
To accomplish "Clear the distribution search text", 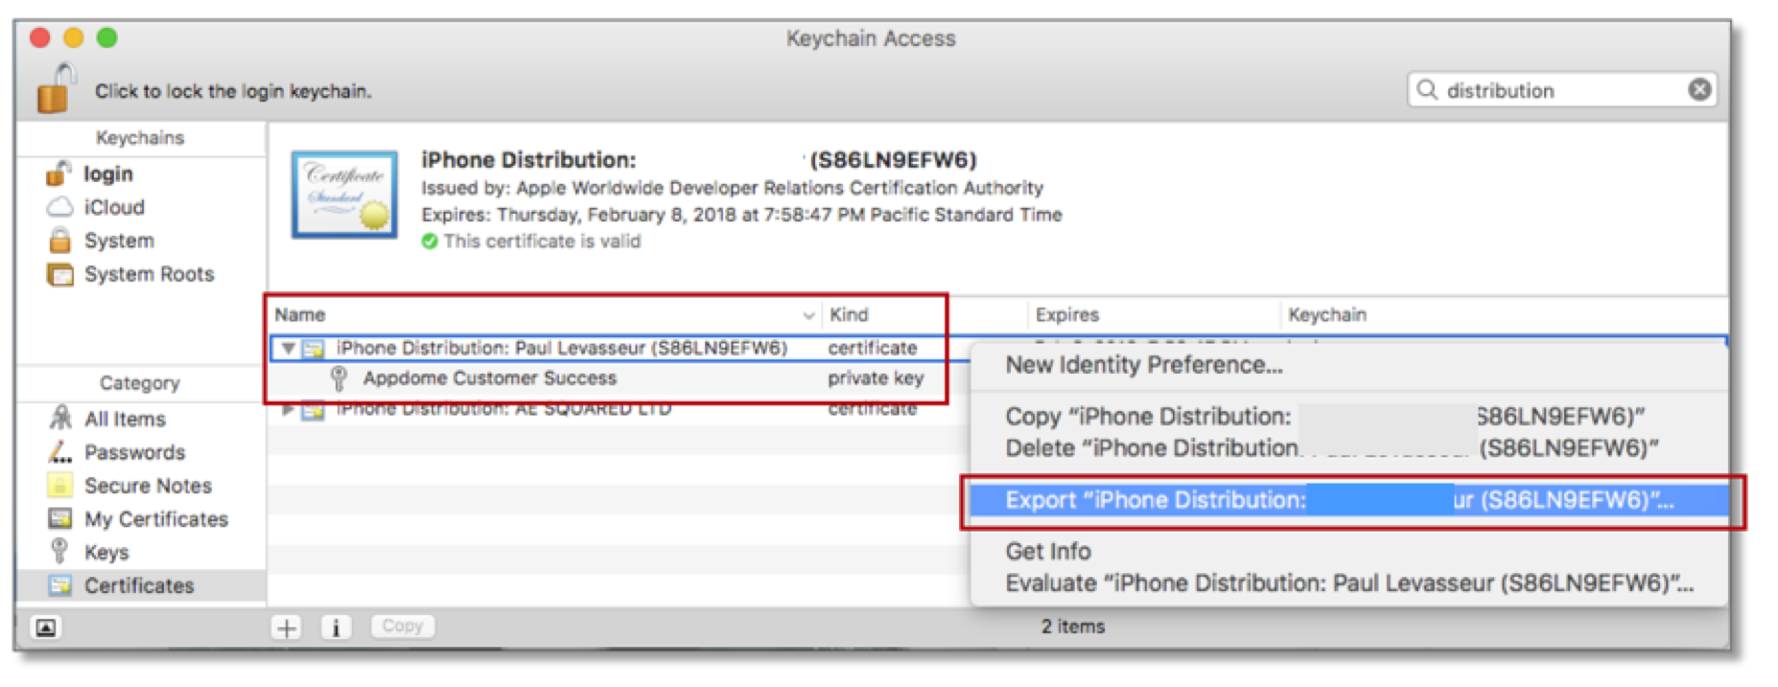I will coord(1698,90).
